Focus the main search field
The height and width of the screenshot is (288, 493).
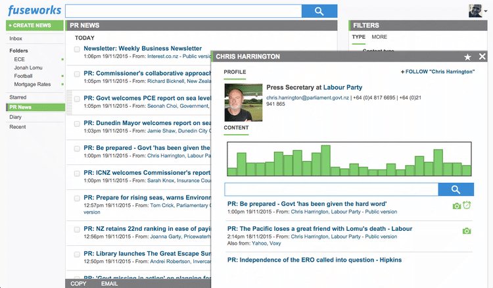tap(183, 11)
